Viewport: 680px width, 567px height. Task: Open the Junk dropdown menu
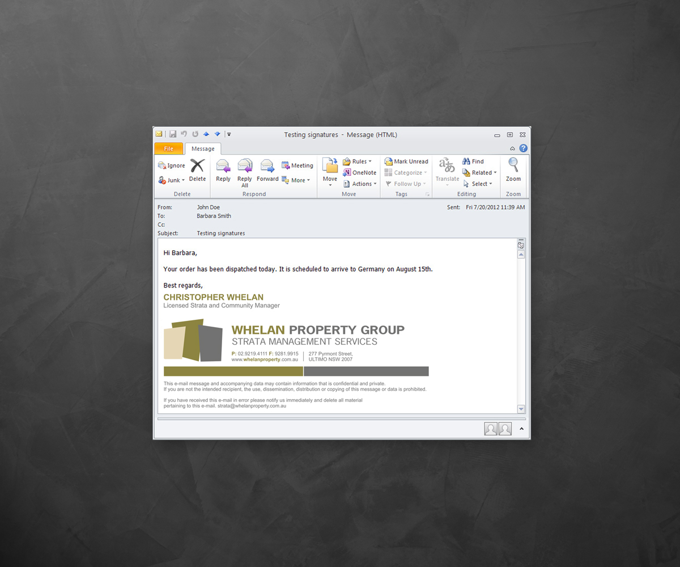coord(172,180)
